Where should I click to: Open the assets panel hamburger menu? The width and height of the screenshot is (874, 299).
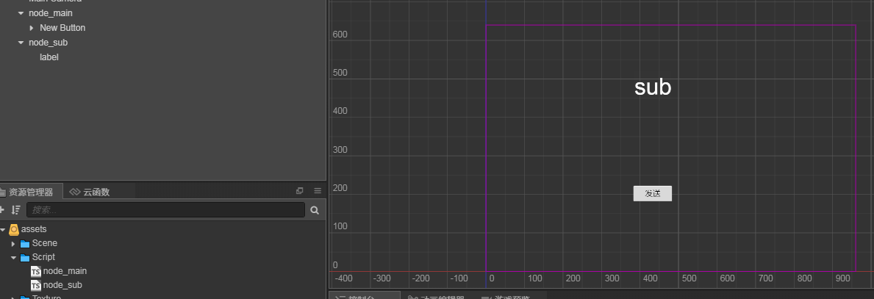tap(318, 191)
